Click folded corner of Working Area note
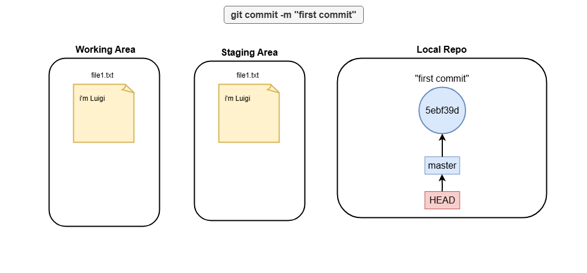Image resolution: width=587 pixels, height=273 pixels. [x=129, y=88]
